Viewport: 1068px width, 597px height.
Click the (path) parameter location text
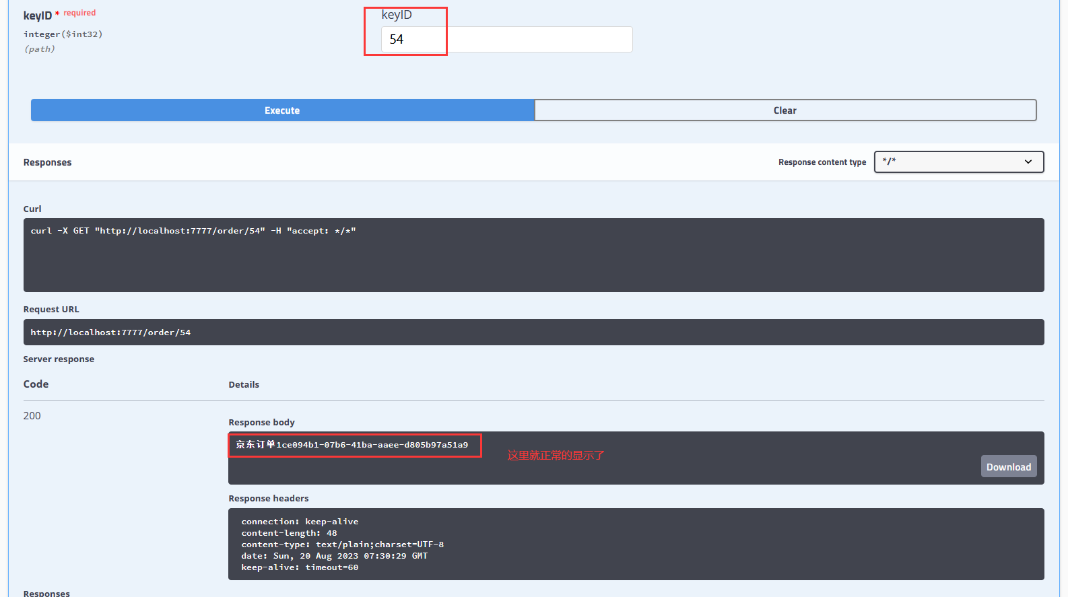(x=39, y=49)
